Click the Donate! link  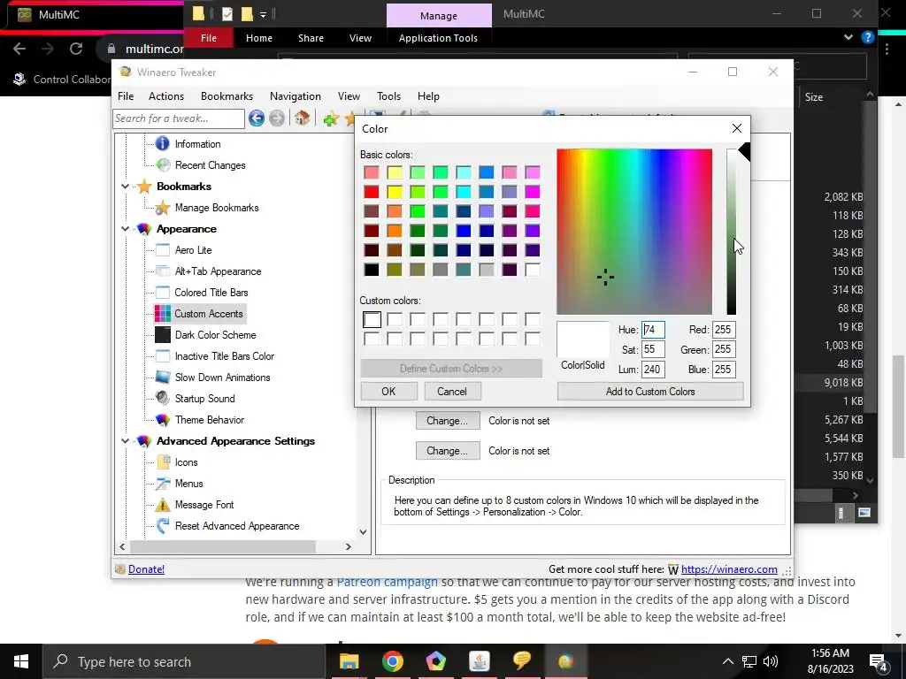(146, 569)
